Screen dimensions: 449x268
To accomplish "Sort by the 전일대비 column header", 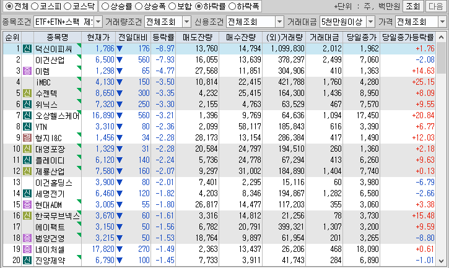I will pyautogui.click(x=133, y=37).
